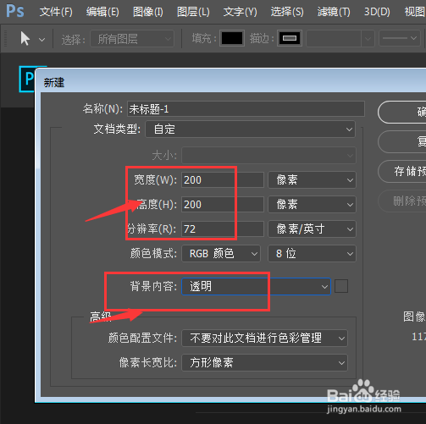Open the 文档类型 dropdown showing 自定

(x=250, y=129)
